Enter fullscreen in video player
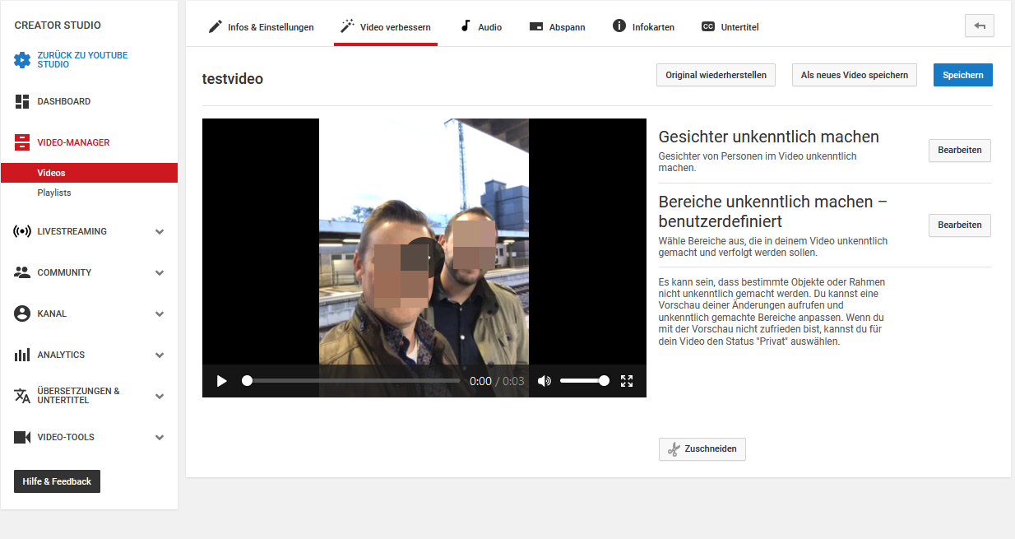Screen dimensions: 1015x539 (x=627, y=381)
